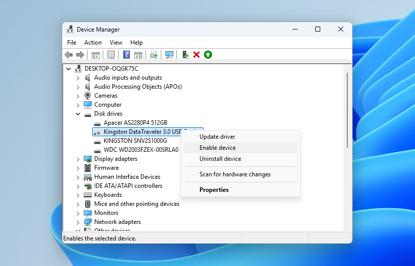Toggle the console tree pane icon

(x=96, y=55)
